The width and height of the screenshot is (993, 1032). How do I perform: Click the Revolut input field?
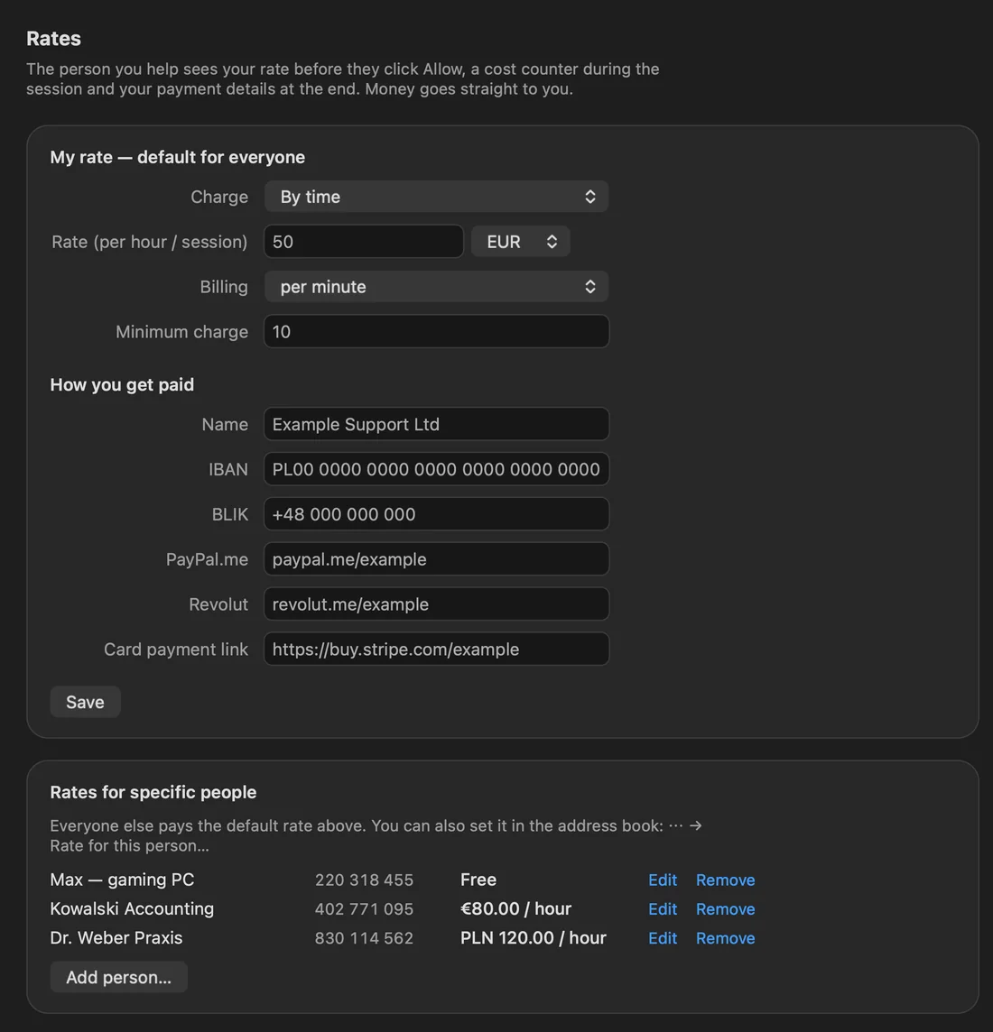click(436, 604)
